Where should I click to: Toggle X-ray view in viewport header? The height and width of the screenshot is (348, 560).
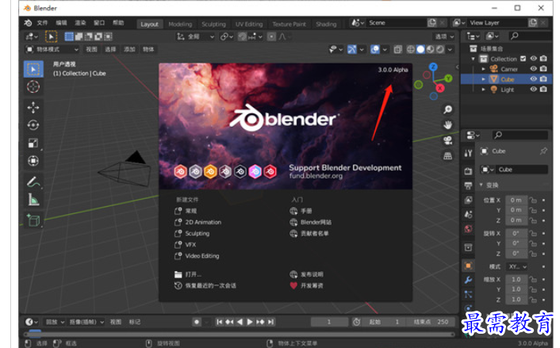click(x=398, y=49)
